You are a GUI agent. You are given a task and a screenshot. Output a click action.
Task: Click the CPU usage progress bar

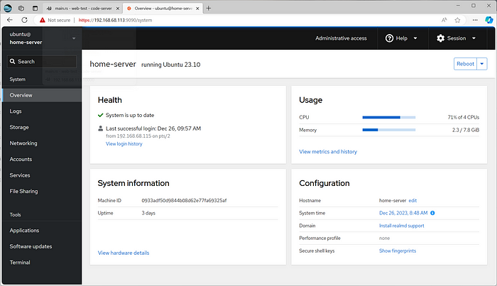click(x=388, y=117)
